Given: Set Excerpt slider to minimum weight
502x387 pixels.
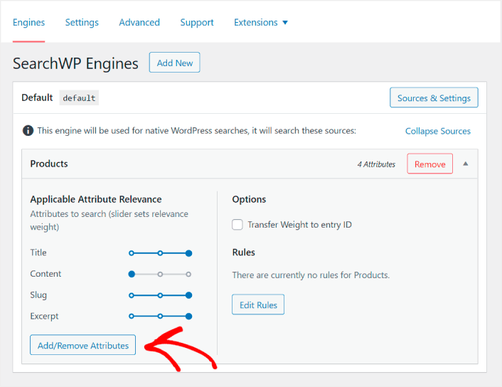Looking at the screenshot, I should tap(132, 317).
